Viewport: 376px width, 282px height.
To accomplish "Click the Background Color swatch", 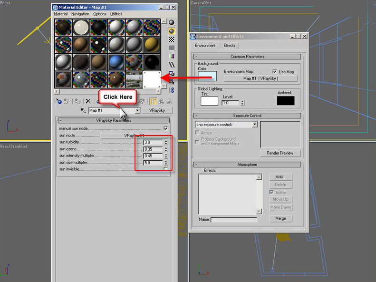I will pyautogui.click(x=207, y=76).
